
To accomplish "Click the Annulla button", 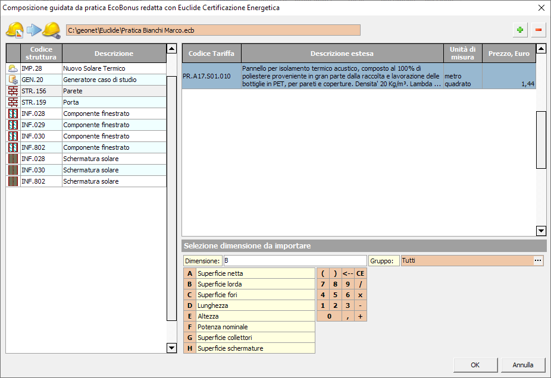I will coord(523,365).
